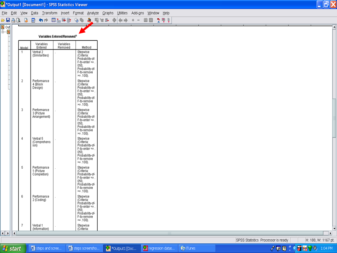Open the Analyze menu
337x253 pixels.
pyautogui.click(x=93, y=13)
